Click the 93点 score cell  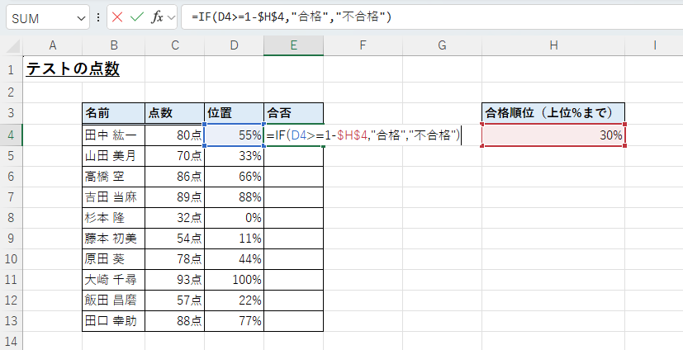coord(174,280)
